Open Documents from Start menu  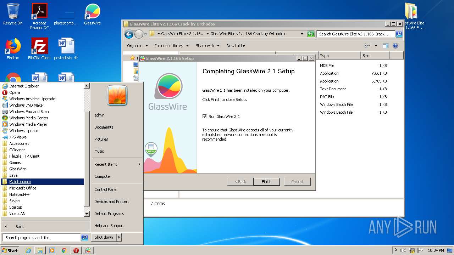[x=104, y=127]
